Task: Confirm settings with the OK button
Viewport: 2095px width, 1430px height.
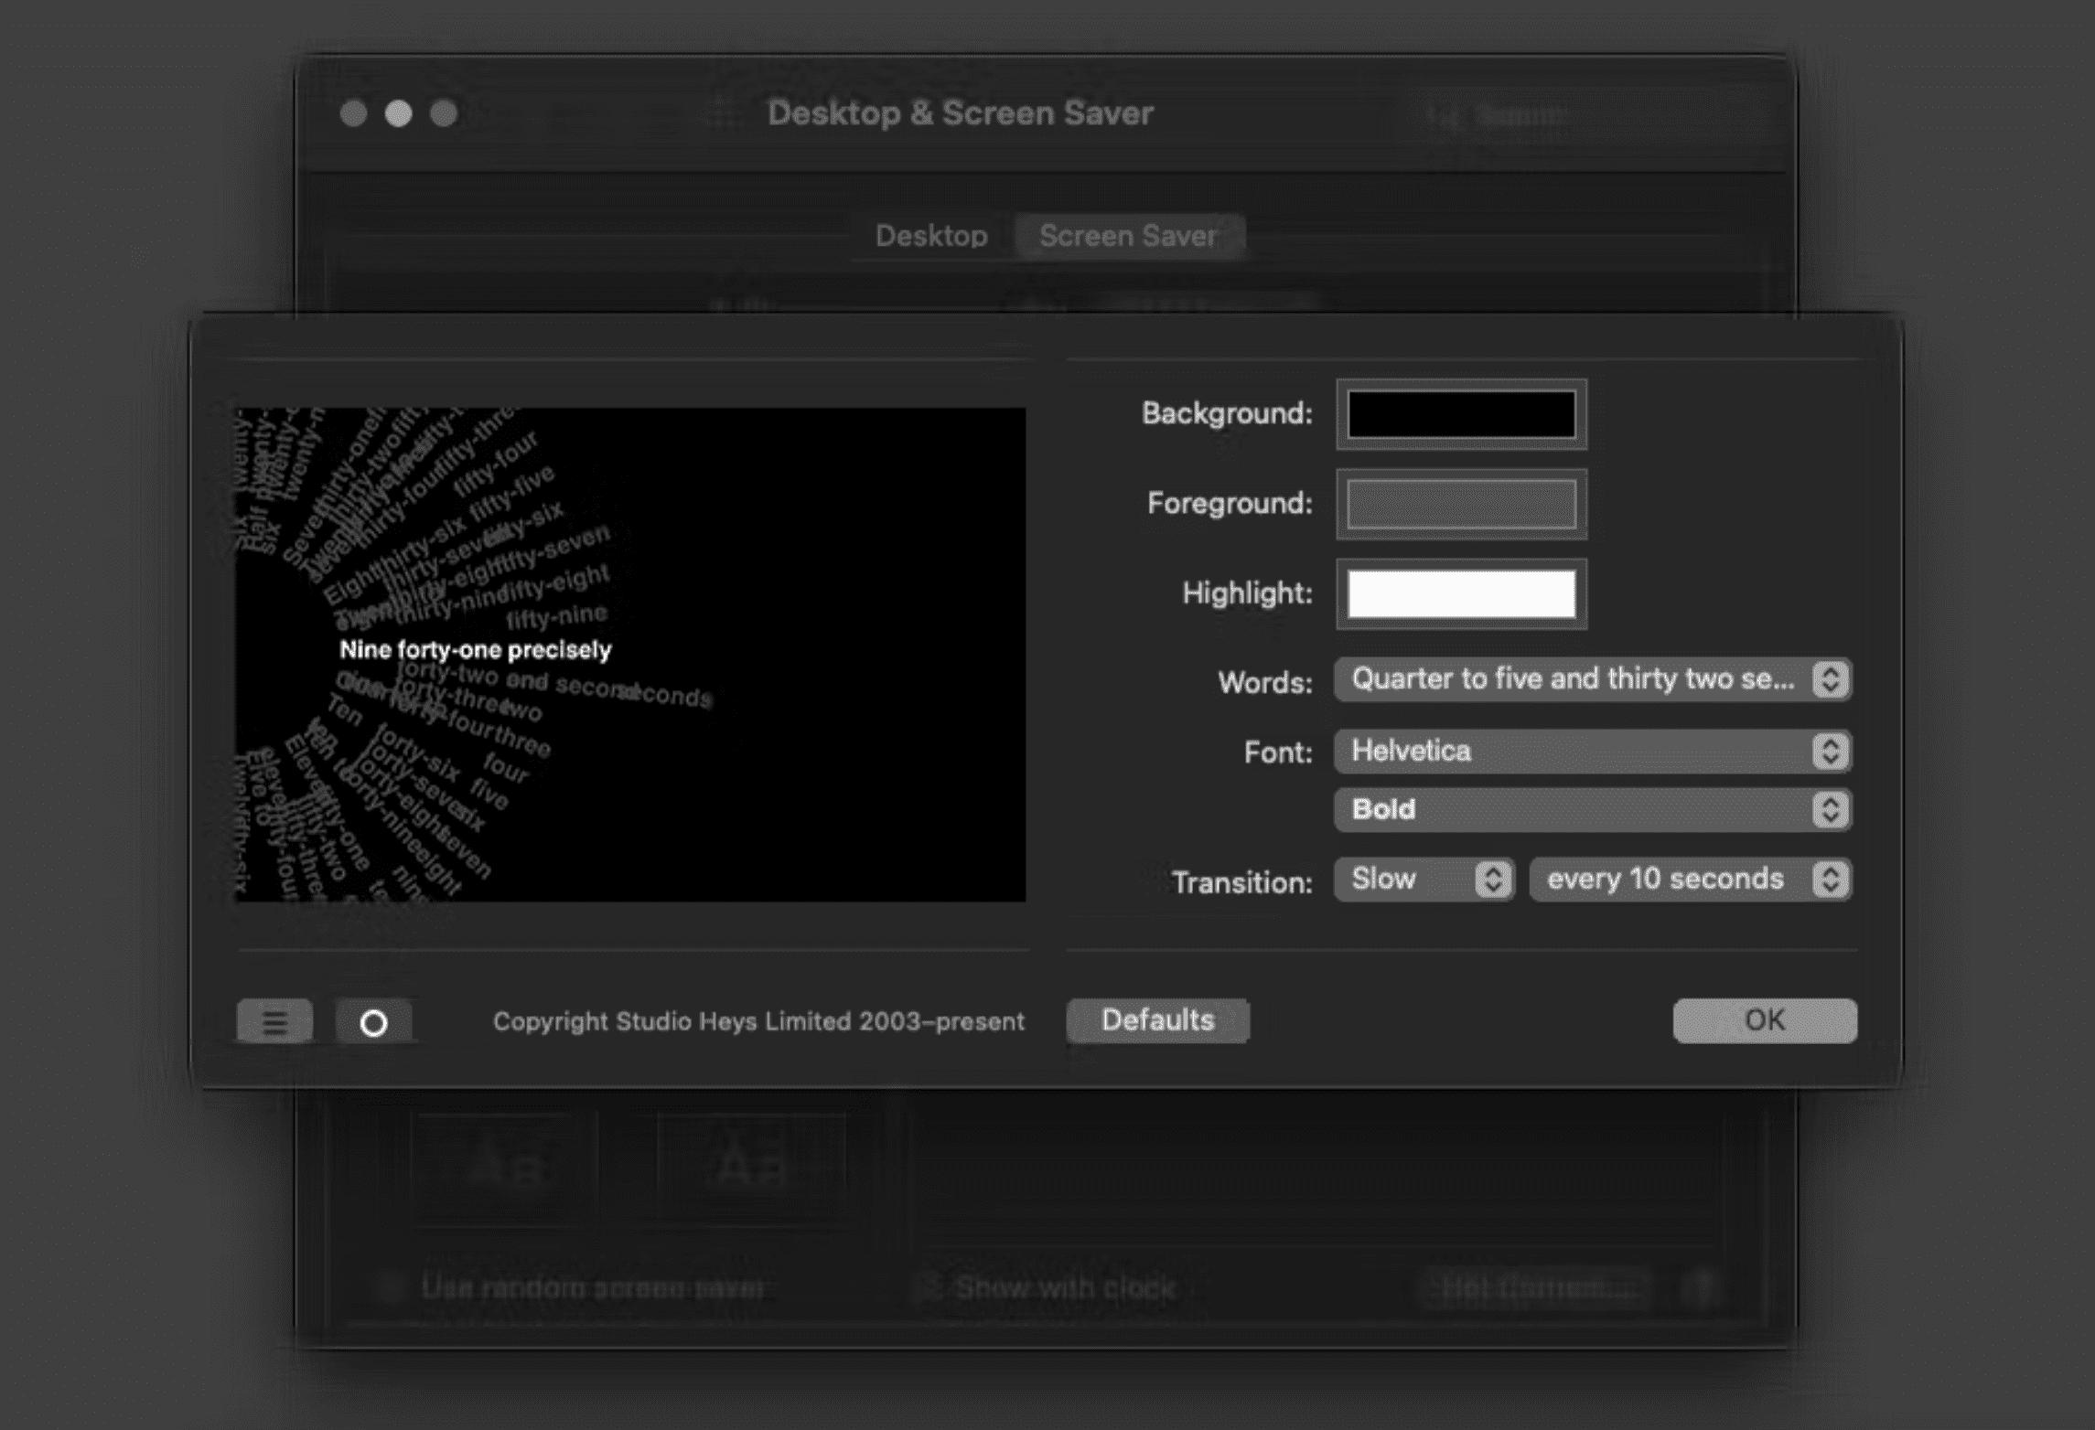Action: [x=1764, y=1019]
